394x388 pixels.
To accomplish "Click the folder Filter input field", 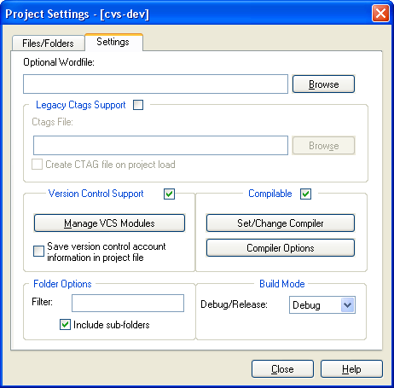I will point(128,303).
